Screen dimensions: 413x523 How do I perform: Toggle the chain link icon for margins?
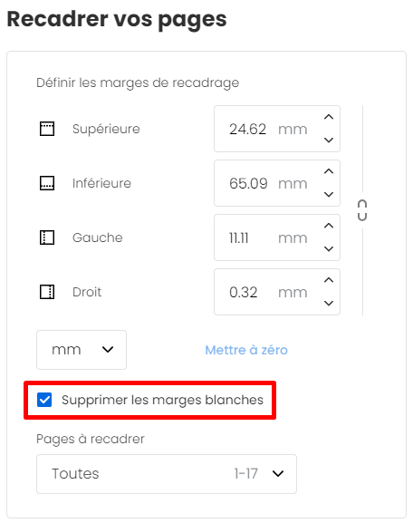(362, 210)
